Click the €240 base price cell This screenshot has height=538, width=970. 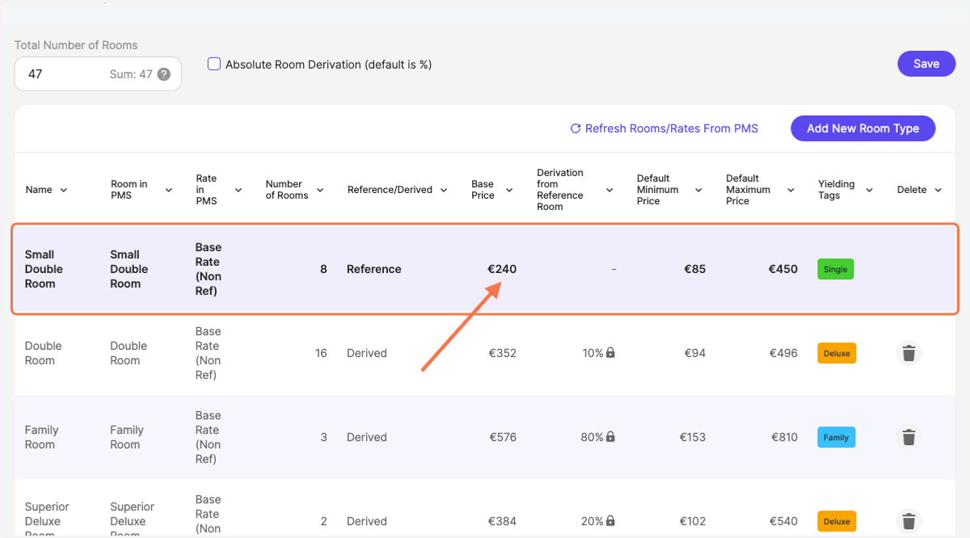point(502,269)
